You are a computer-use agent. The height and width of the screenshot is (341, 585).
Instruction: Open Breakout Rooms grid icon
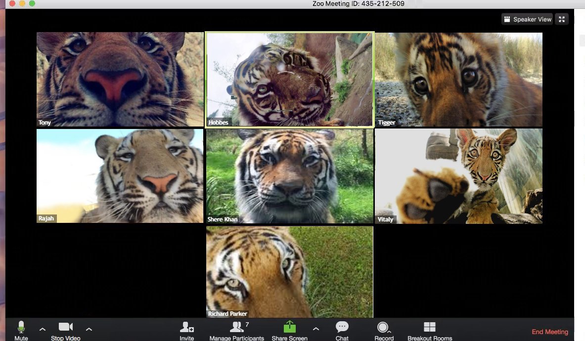429,327
